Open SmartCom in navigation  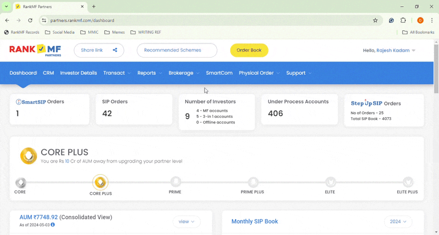point(219,73)
